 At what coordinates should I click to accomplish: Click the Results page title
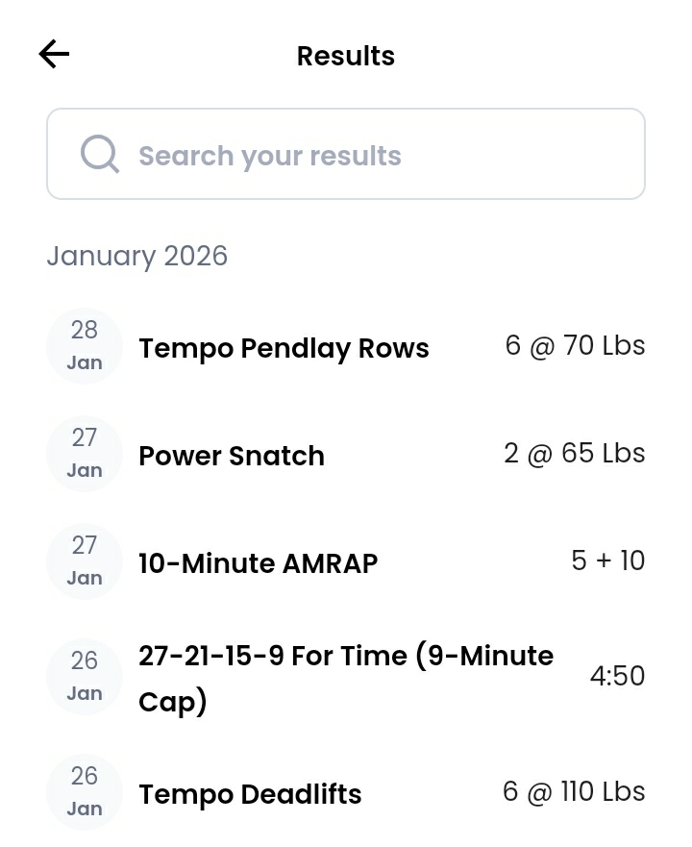(346, 56)
